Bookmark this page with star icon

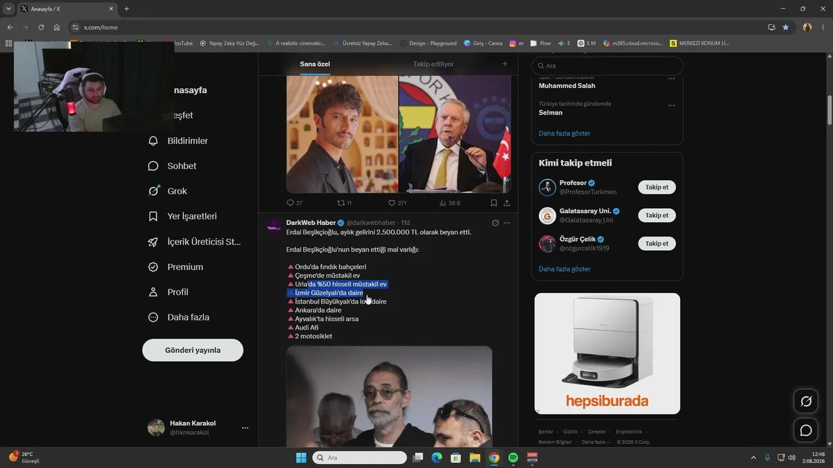click(785, 27)
